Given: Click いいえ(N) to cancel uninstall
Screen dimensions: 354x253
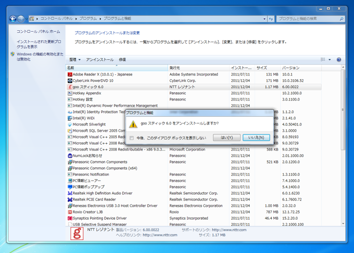Looking at the screenshot, I should click(x=256, y=137).
